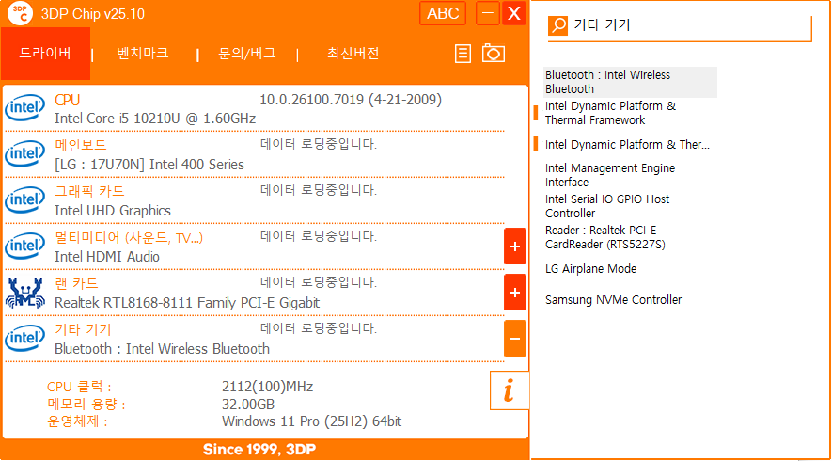
Task: Select Samsung NVMe Controller entry
Action: 613,299
